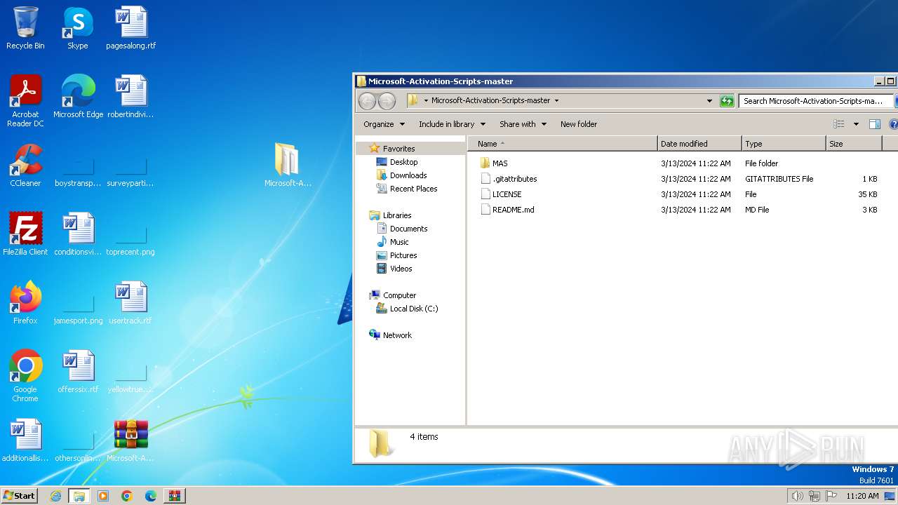Open the Windows Start menu
898x505 pixels.
pos(19,496)
